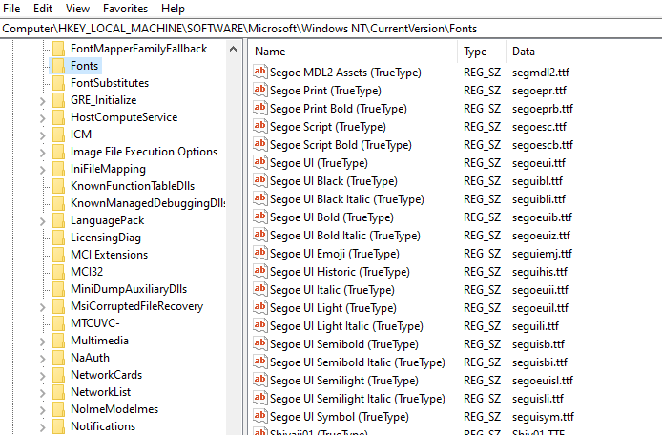Expand the MsiCorruptedFileRecovery key
Screen dimensions: 662x435
[43, 307]
